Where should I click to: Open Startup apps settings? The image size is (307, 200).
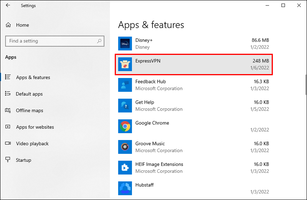23,160
